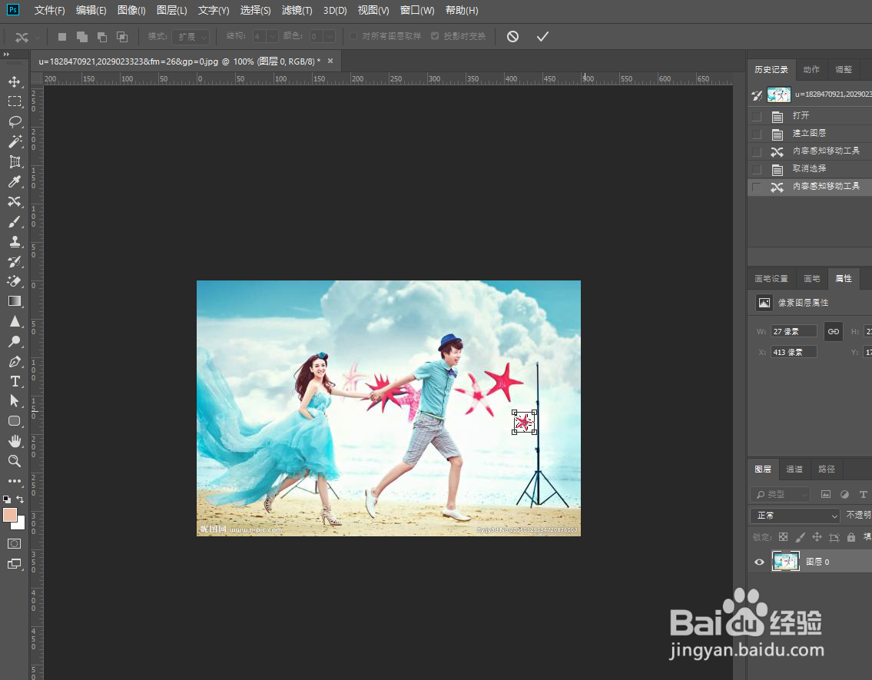Select the Gradient tool

15,301
